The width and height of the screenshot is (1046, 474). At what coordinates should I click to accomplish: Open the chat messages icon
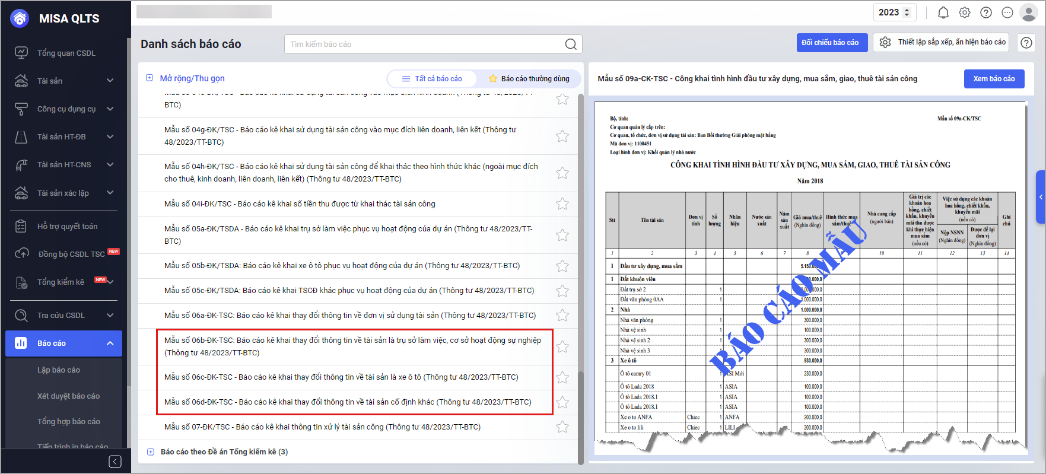click(1007, 12)
